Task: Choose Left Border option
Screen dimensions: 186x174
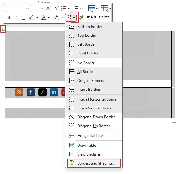Action: click(94, 44)
